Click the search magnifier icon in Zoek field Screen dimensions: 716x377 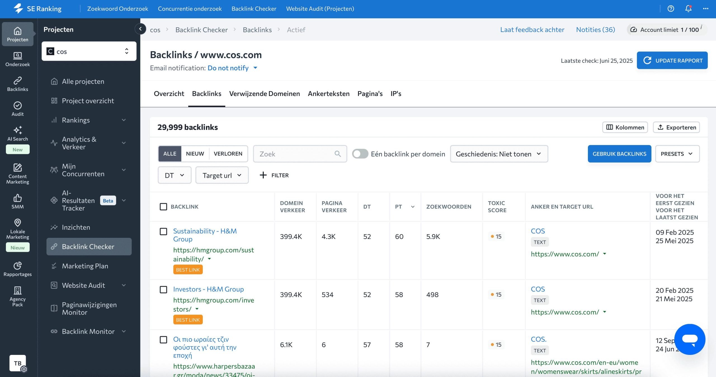[x=338, y=154]
